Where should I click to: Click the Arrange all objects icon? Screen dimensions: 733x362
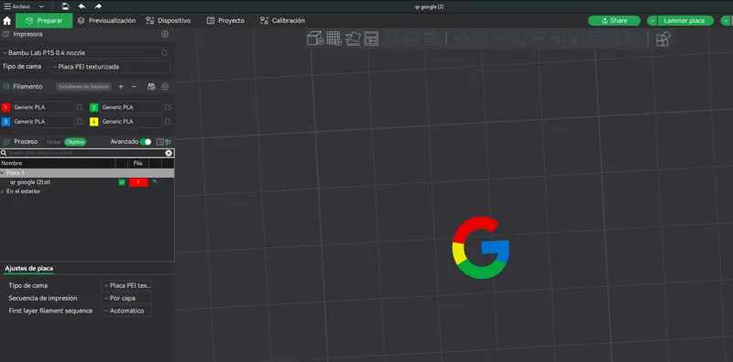(371, 38)
